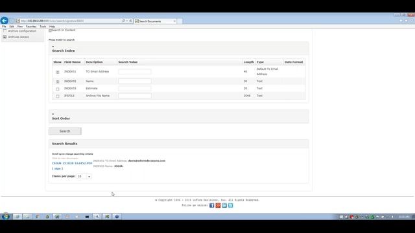415x233 pixels.
Task: Click the Search Results section heading
Action: 65,144
